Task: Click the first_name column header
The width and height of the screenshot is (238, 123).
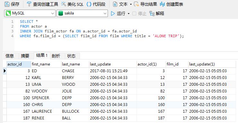Action: 46,64
